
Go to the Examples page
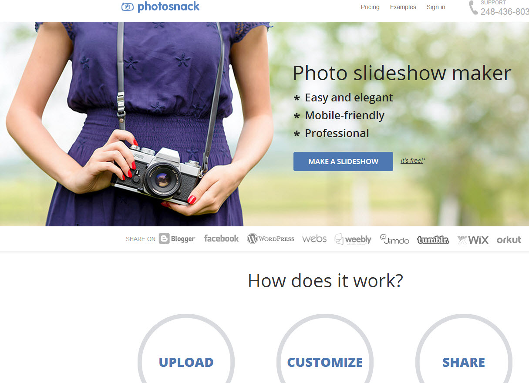tap(403, 7)
